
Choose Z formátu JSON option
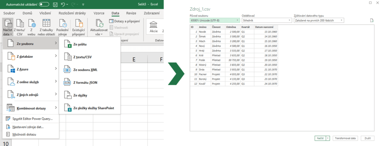click(x=89, y=83)
